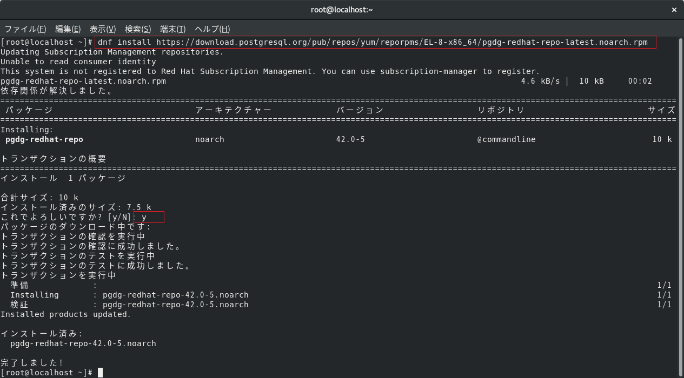Open the ヘルプ(H) menu
Screen dimensions: 684x378
pyautogui.click(x=212, y=29)
